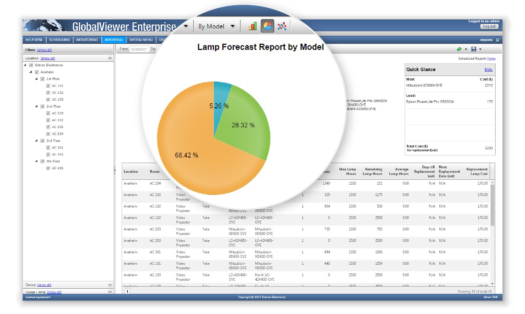
Task: Expand the Usage - lamp filter panel
Action: [110, 292]
